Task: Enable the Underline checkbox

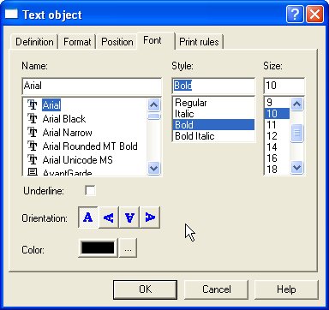Action: (x=90, y=190)
